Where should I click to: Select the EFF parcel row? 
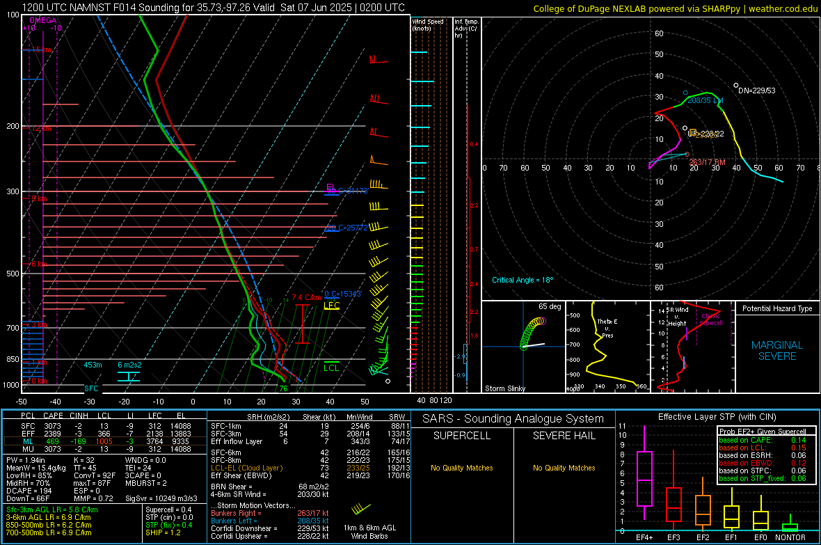tap(105, 434)
